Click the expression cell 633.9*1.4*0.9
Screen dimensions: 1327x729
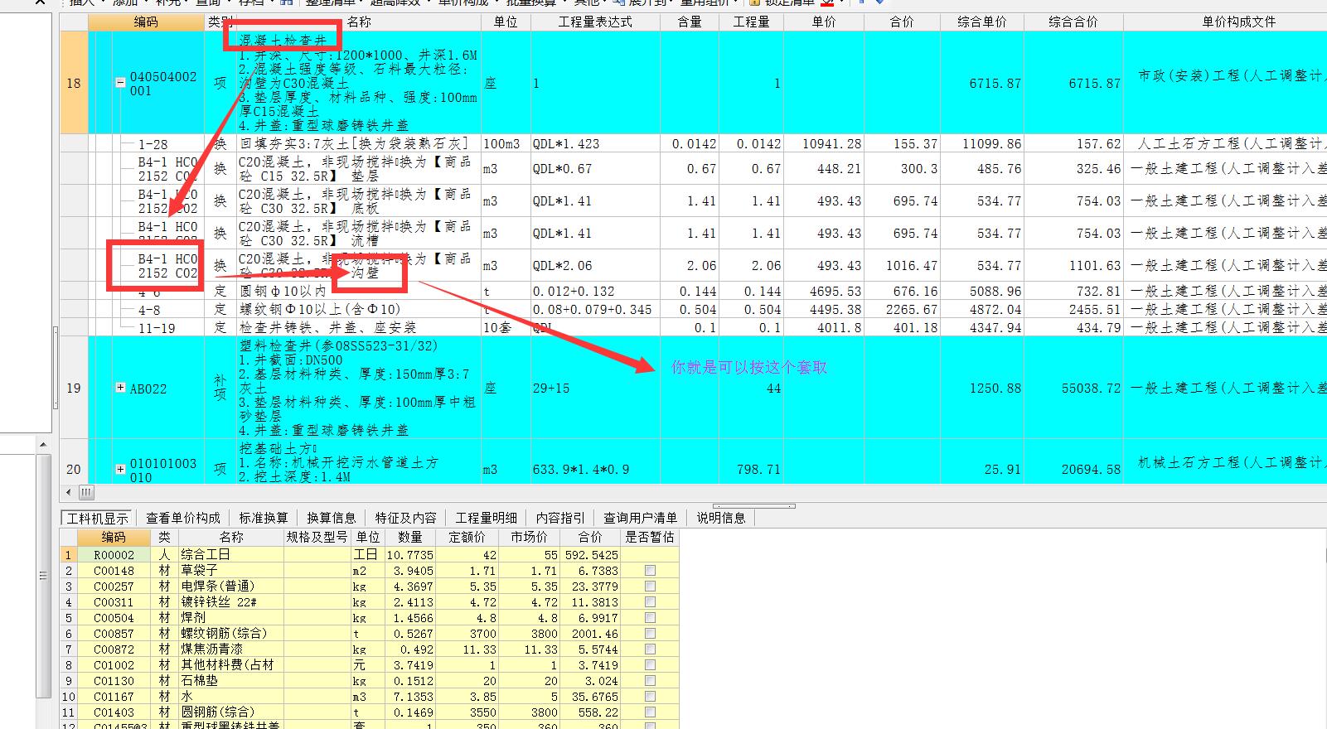[x=595, y=469]
